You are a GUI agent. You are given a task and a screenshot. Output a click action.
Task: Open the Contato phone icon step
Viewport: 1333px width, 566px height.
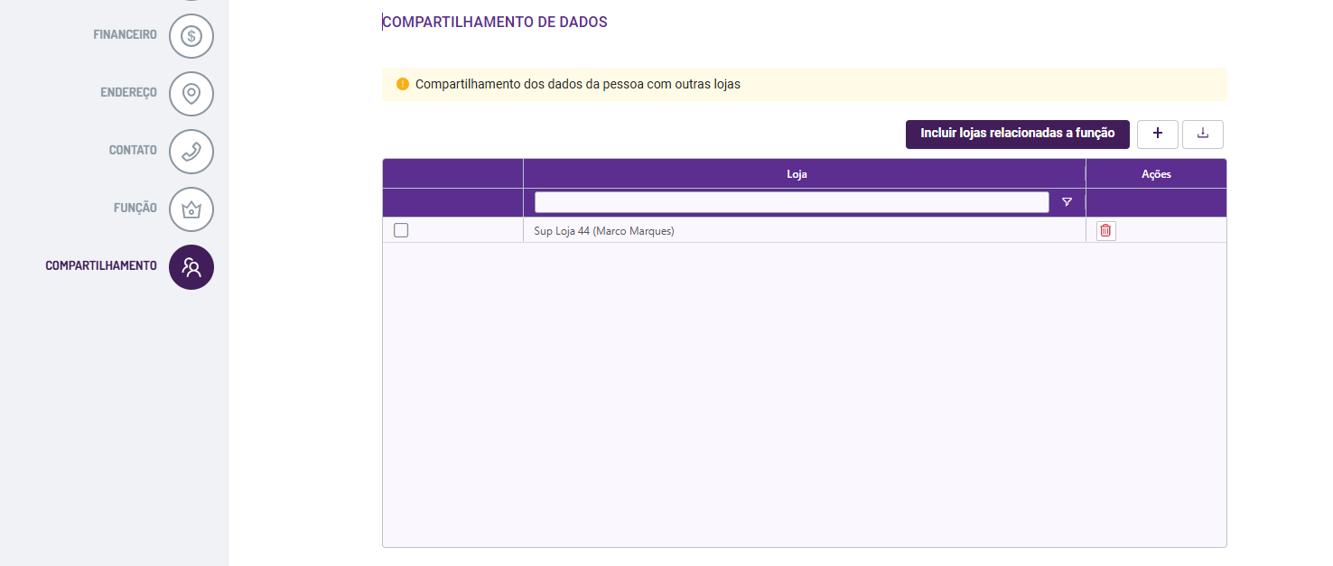coord(191,152)
